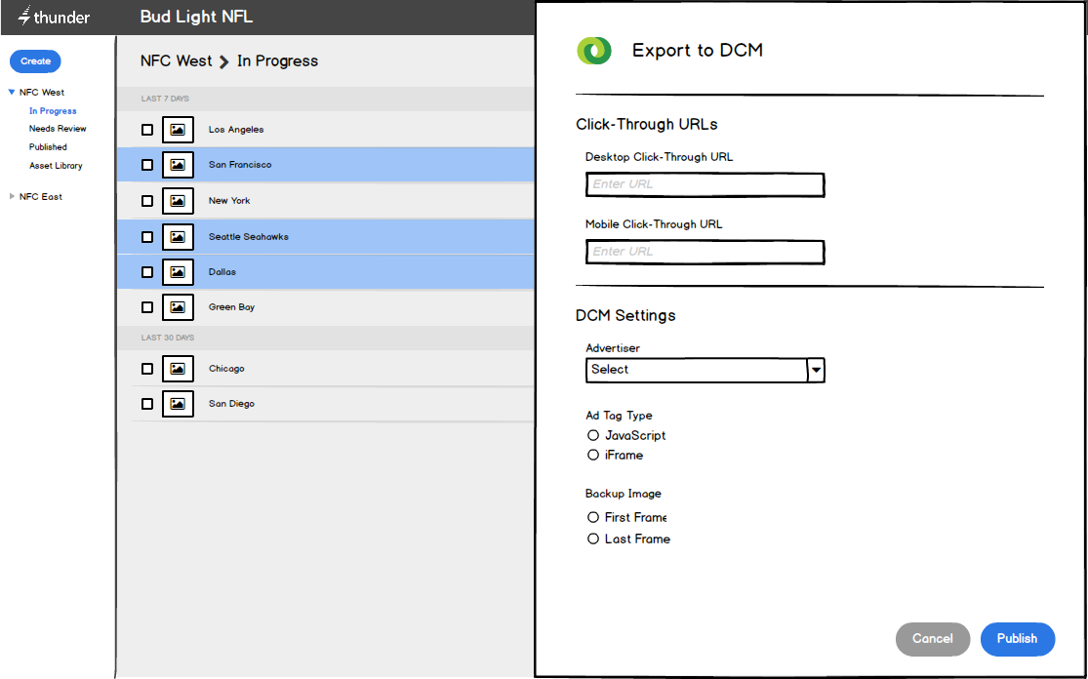Viewport: 1088px width, 679px height.
Task: Click the thunder logo icon
Action: [24, 16]
